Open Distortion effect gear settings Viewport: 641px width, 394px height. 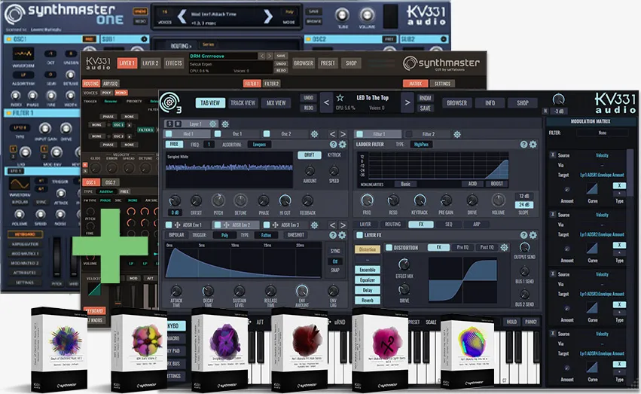505,247
